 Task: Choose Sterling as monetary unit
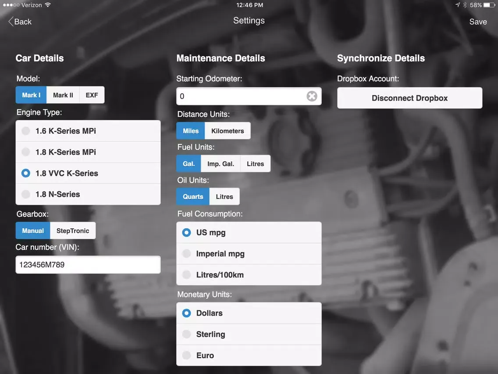[249, 334]
